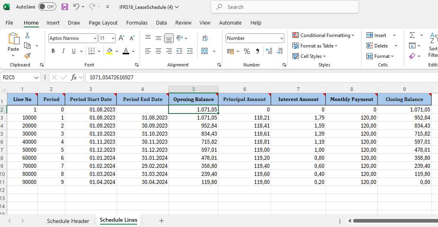Click the Borders icon
This screenshot has width=438, height=227.
pyautogui.click(x=92, y=51)
